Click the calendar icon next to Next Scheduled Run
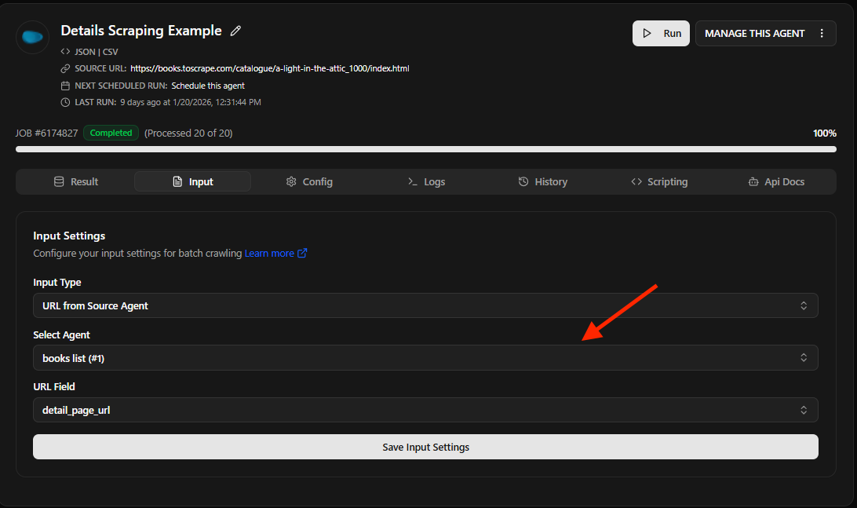This screenshot has height=508, width=857. [65, 86]
